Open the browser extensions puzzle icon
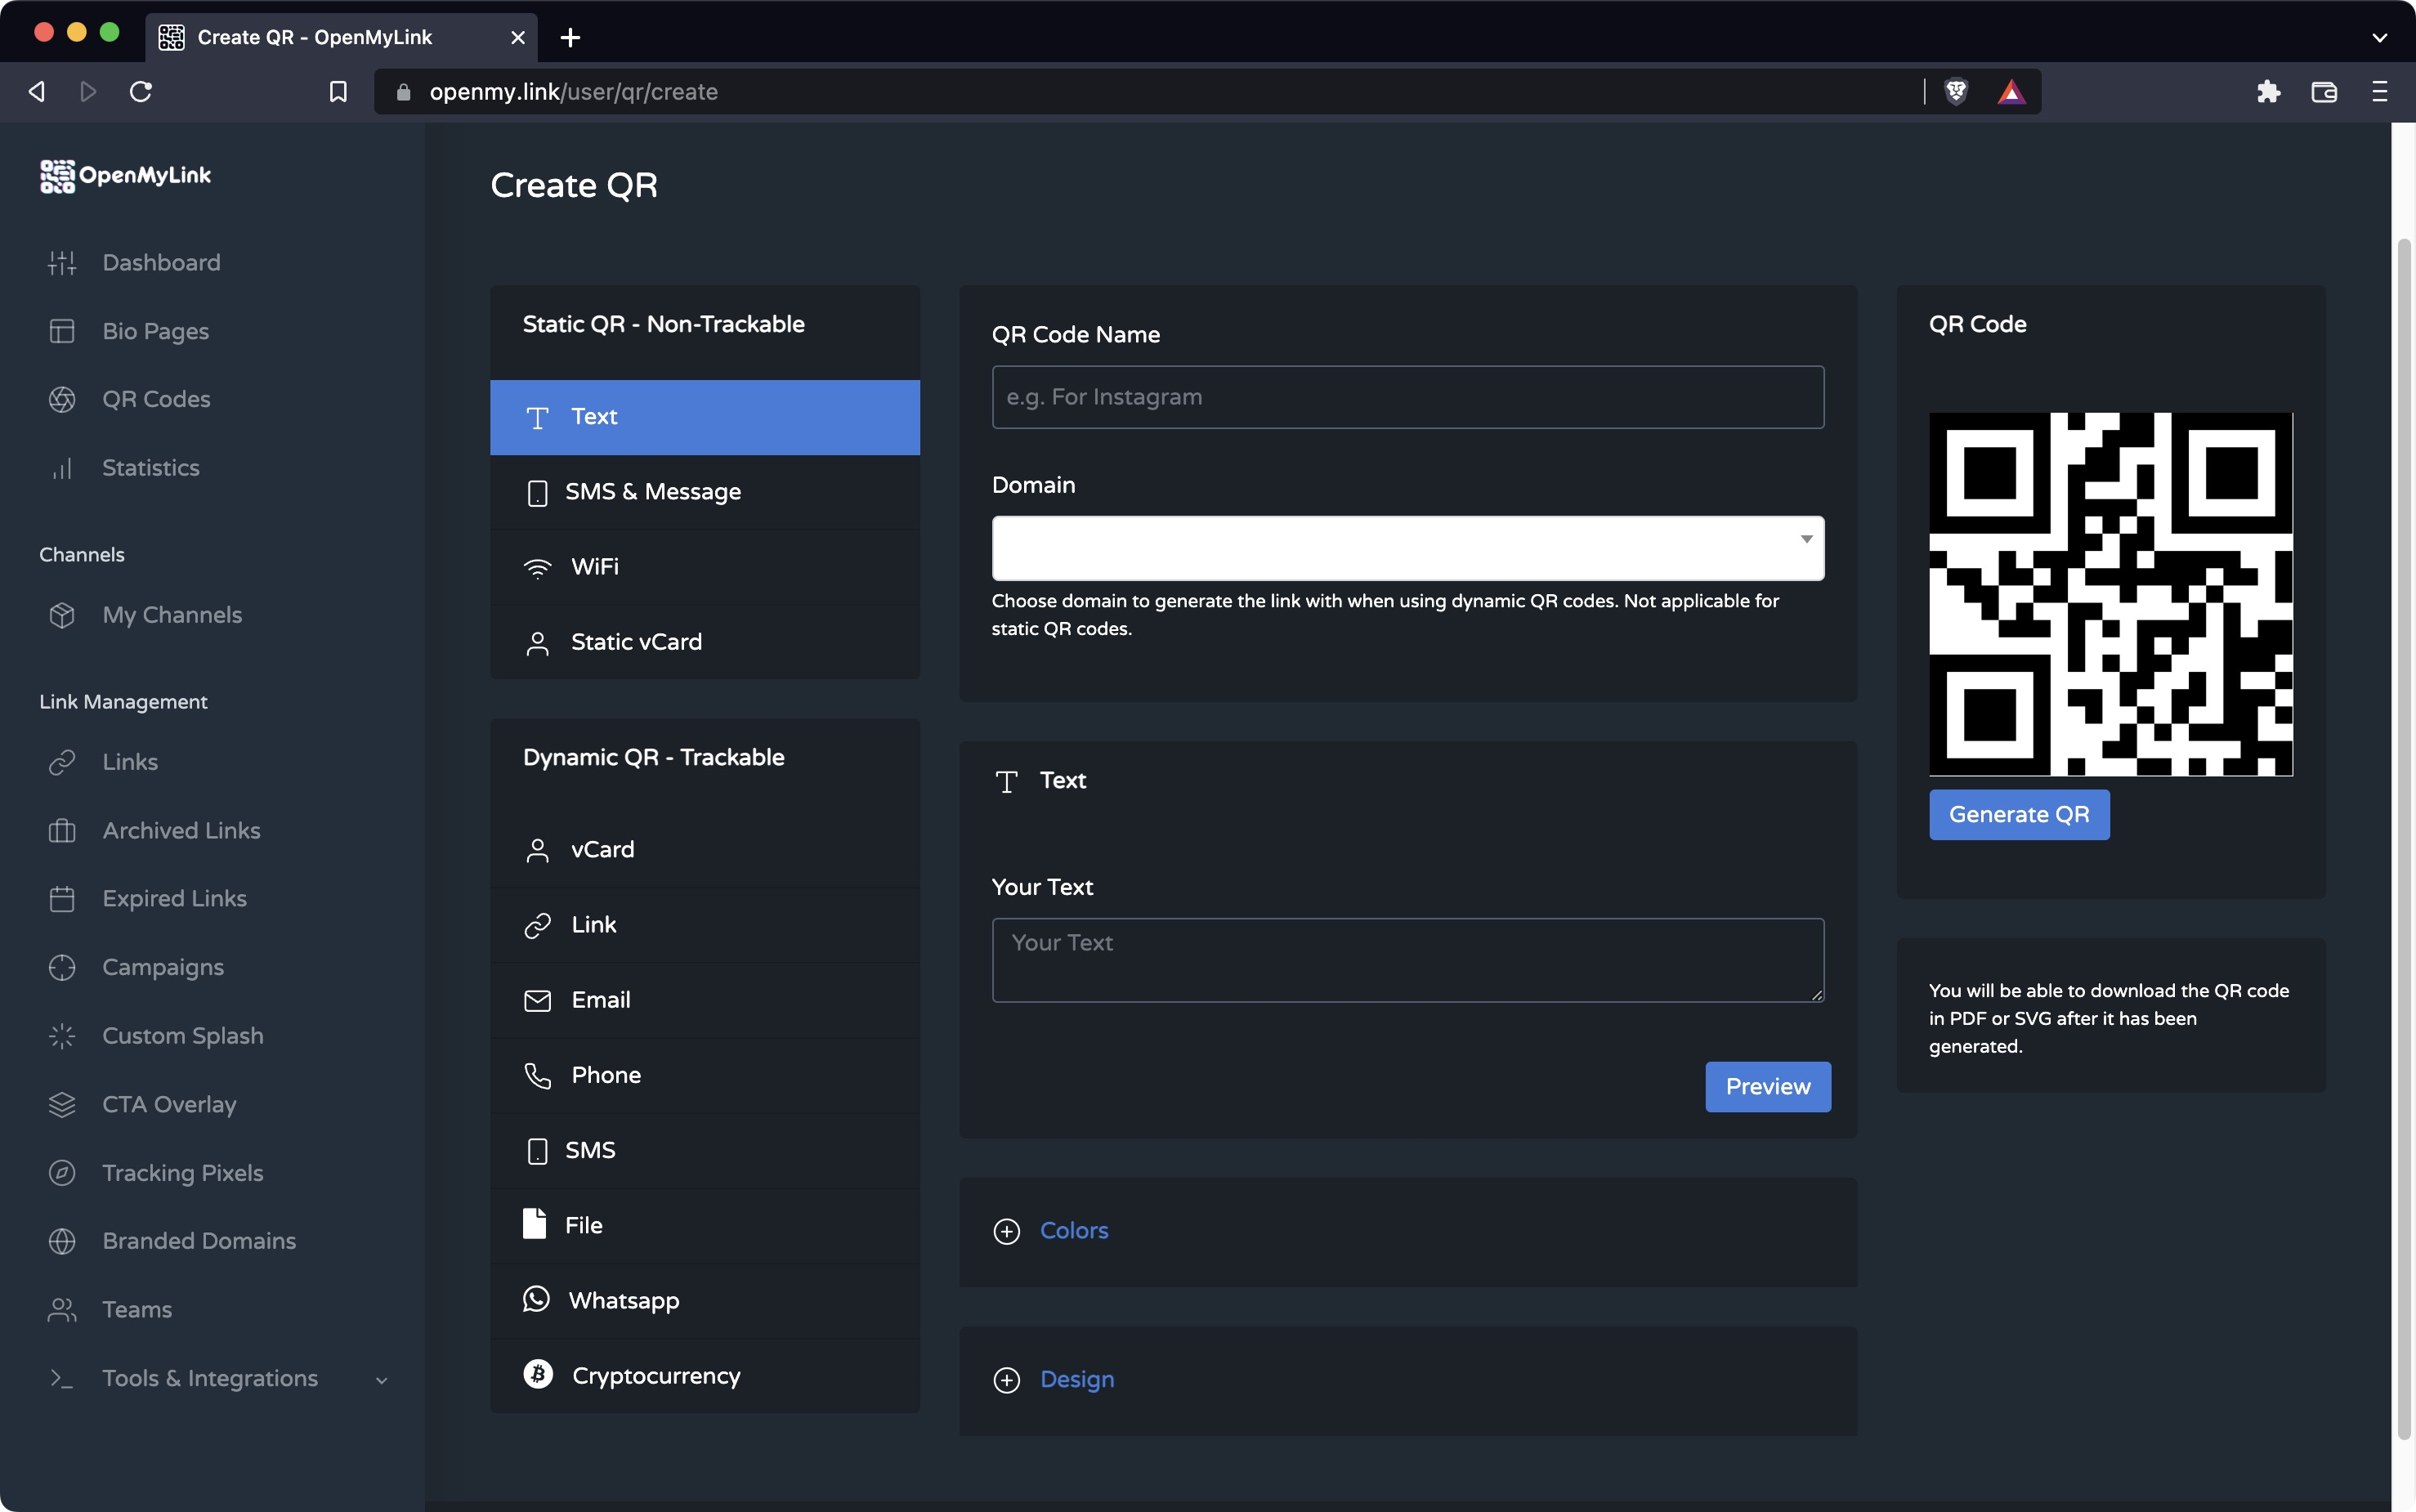 click(x=2268, y=92)
